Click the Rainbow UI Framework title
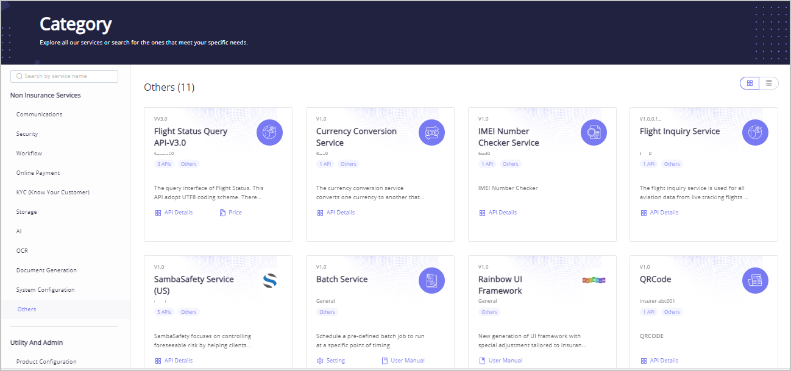 coord(500,285)
